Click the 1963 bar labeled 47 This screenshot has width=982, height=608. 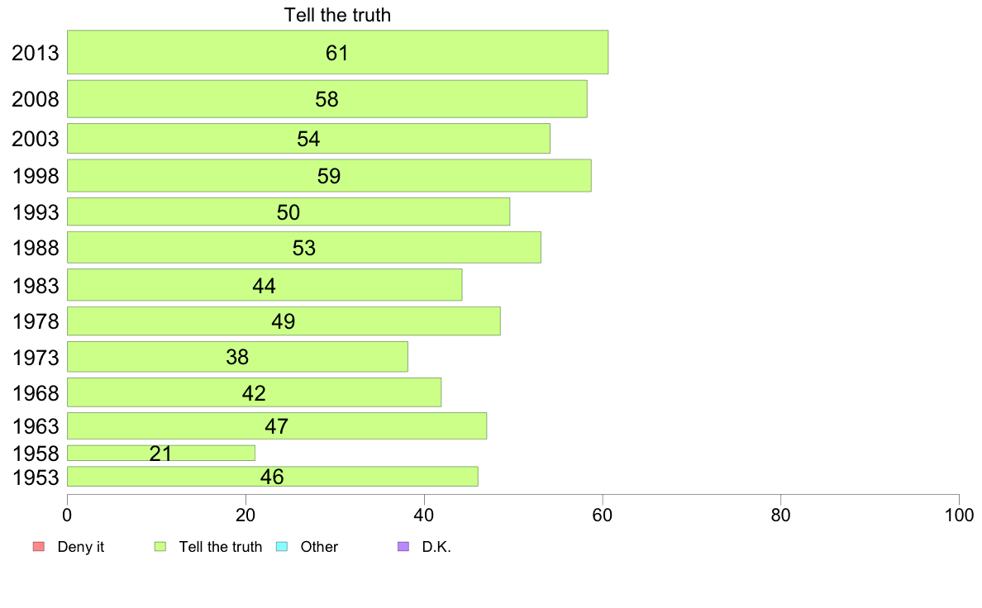point(277,425)
